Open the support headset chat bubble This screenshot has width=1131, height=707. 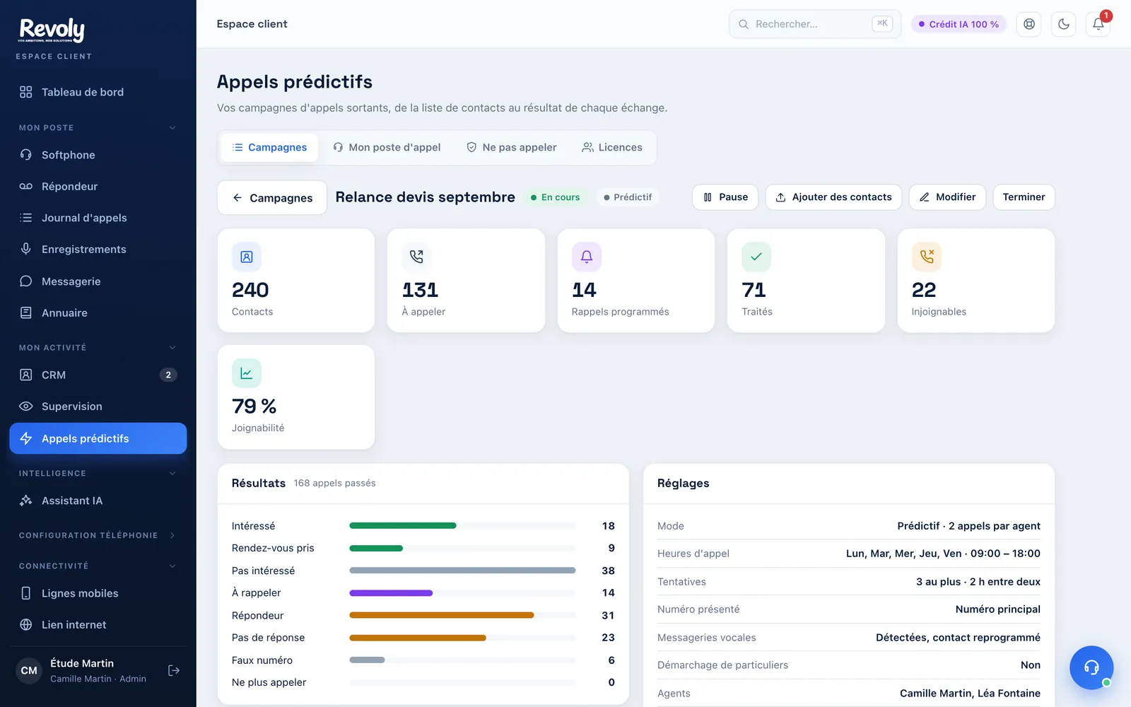tap(1091, 667)
